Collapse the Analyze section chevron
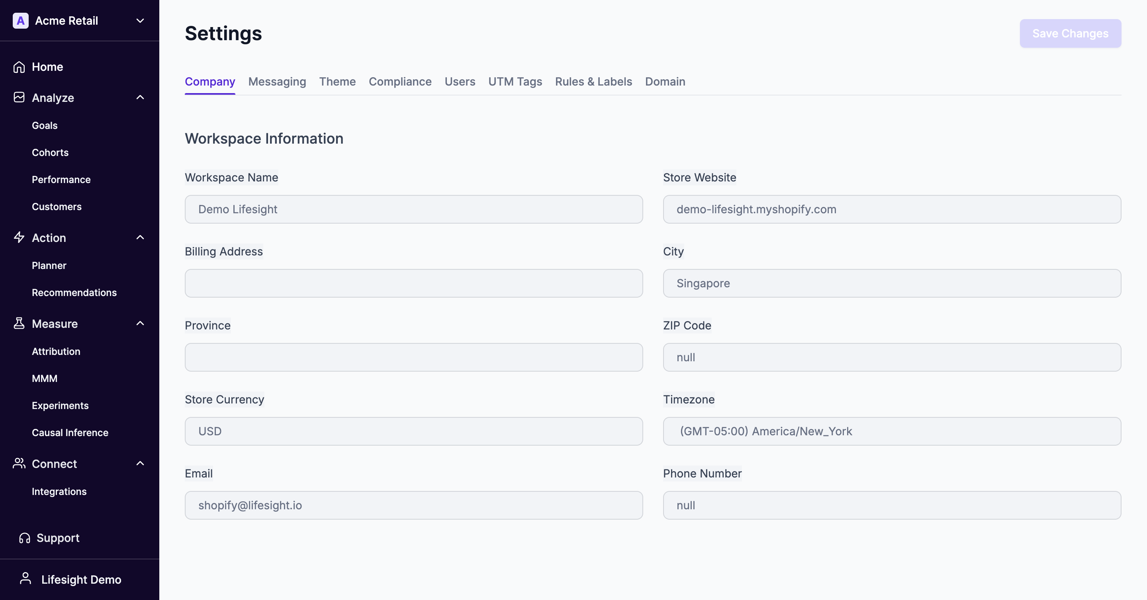 pos(140,97)
